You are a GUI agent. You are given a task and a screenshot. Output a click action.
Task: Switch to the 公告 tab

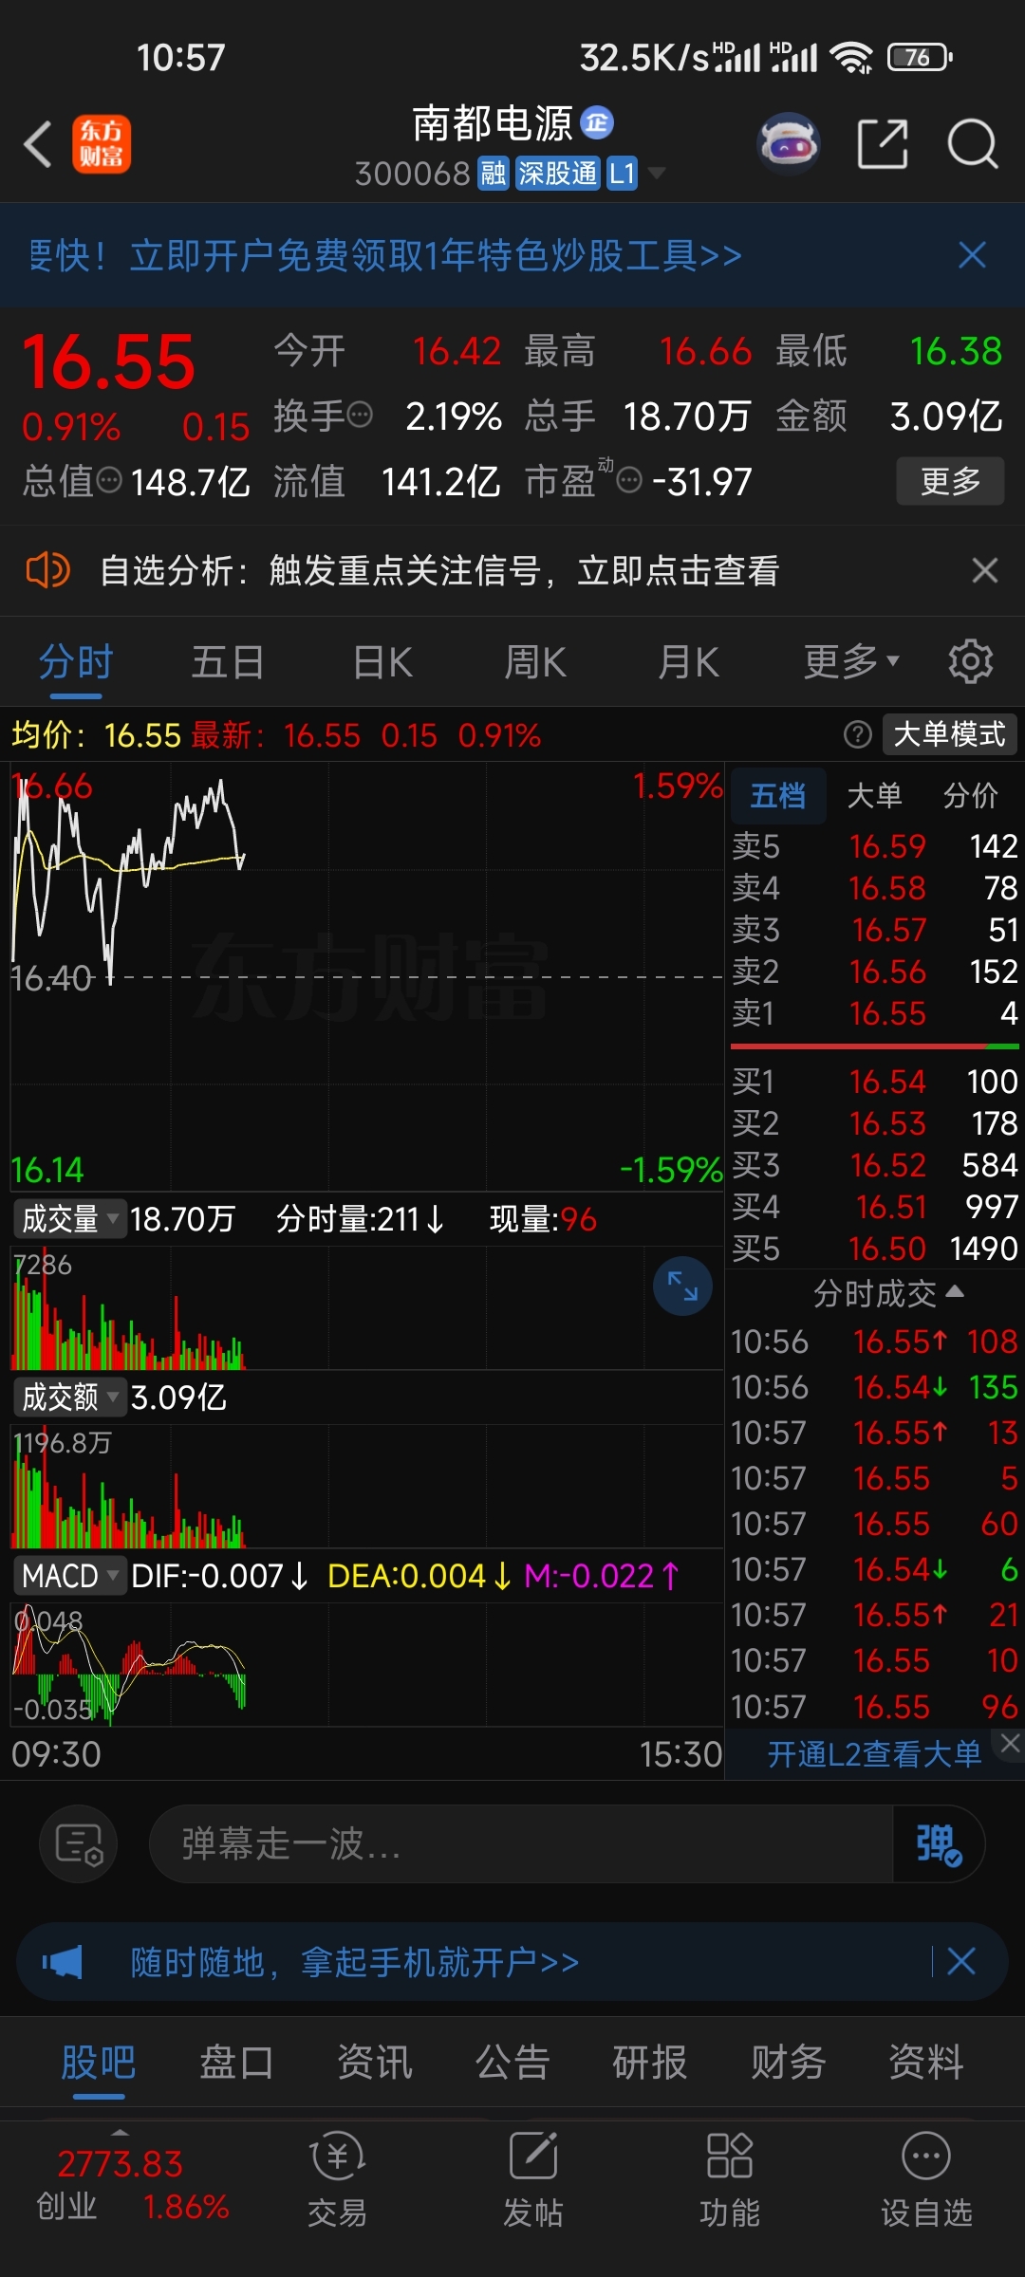(512, 2062)
